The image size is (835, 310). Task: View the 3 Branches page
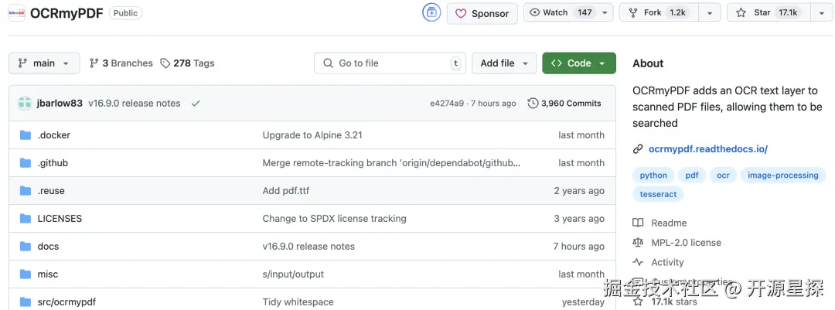pos(121,63)
